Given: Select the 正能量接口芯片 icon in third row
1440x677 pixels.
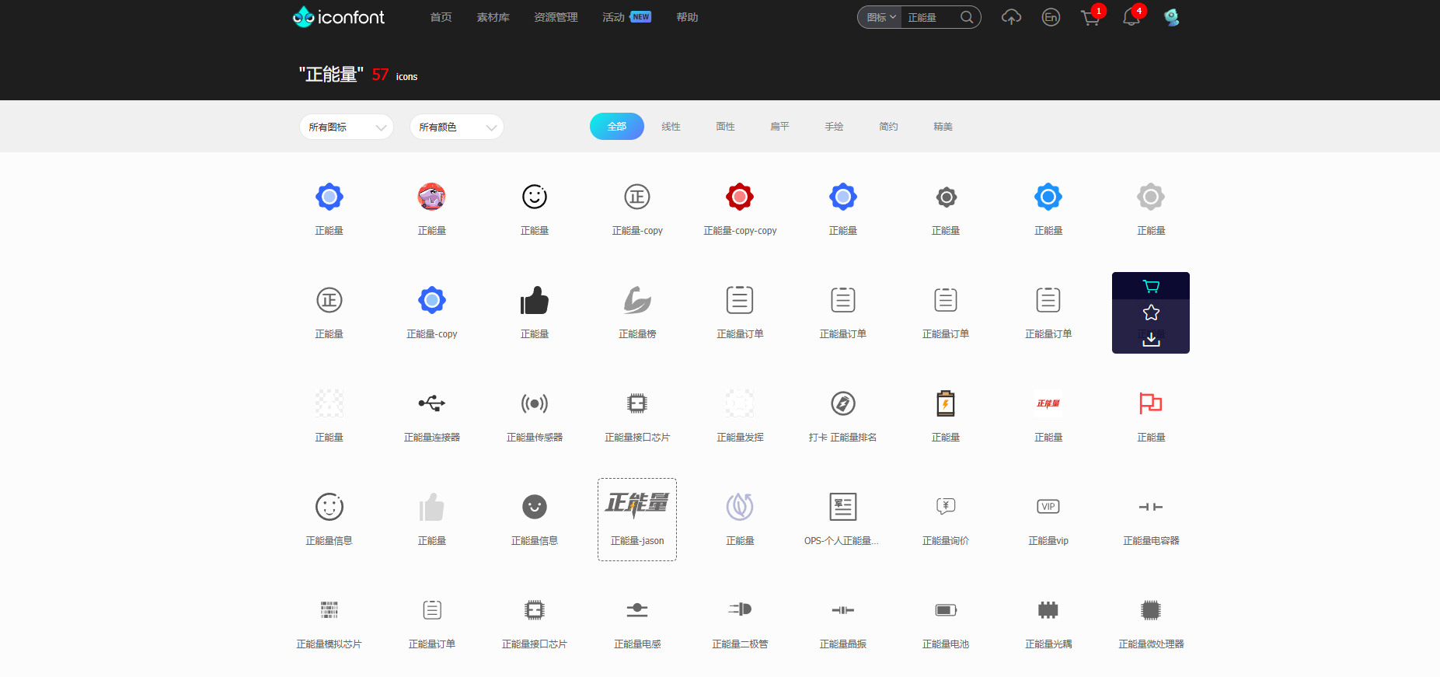Looking at the screenshot, I should coord(637,403).
